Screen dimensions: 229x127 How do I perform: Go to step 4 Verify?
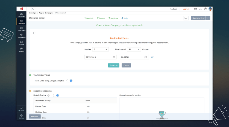coord(125,18)
